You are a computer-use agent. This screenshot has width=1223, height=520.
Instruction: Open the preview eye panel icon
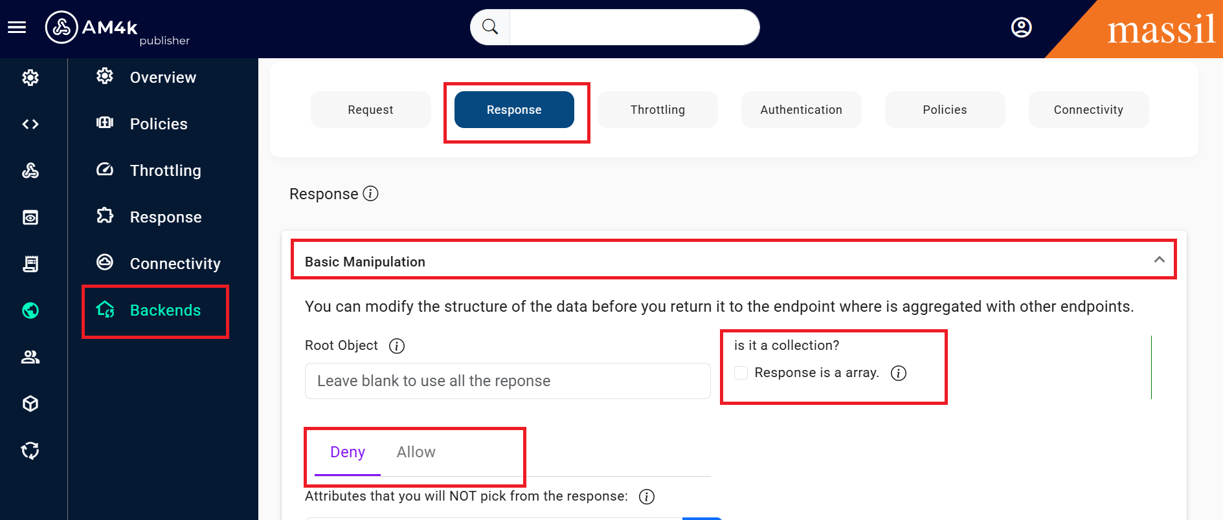[30, 217]
